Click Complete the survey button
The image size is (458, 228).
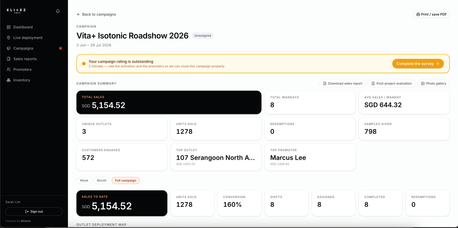point(418,64)
